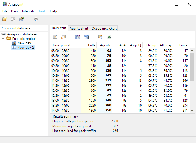Click the Maximum agents required label

(x=72, y=126)
